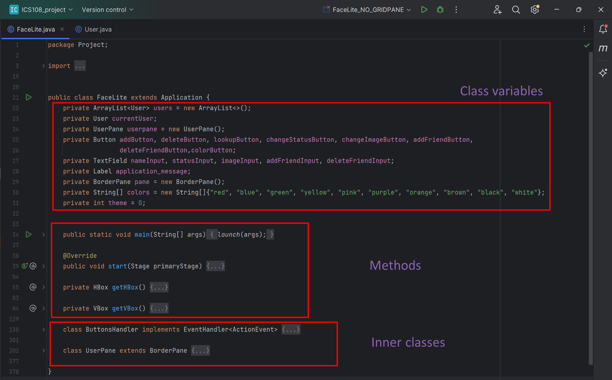Click the "purple" string literal on line 30

[x=383, y=192]
